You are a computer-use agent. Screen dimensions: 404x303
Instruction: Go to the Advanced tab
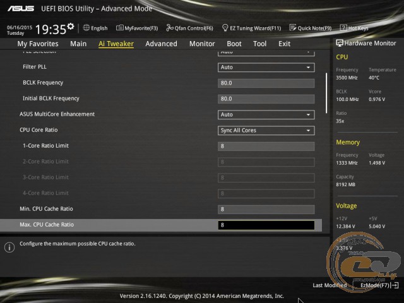[x=162, y=44]
